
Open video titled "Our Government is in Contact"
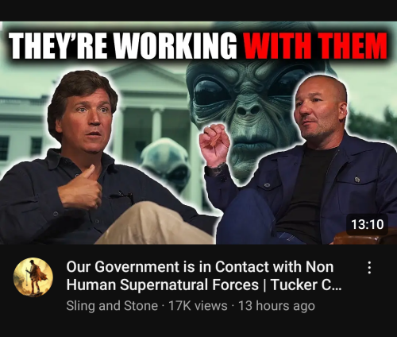pyautogui.click(x=204, y=276)
